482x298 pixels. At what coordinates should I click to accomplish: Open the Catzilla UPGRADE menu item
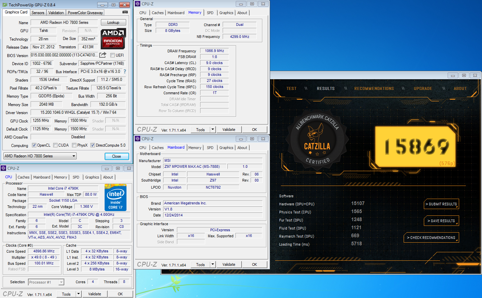pyautogui.click(x=423, y=89)
